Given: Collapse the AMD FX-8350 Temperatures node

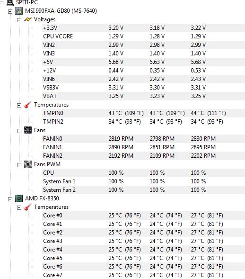Looking at the screenshot, I should point(19,207).
